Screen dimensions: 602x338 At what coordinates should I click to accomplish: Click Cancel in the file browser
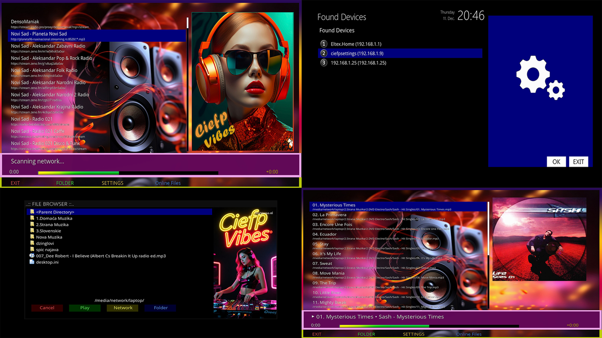[47, 307]
